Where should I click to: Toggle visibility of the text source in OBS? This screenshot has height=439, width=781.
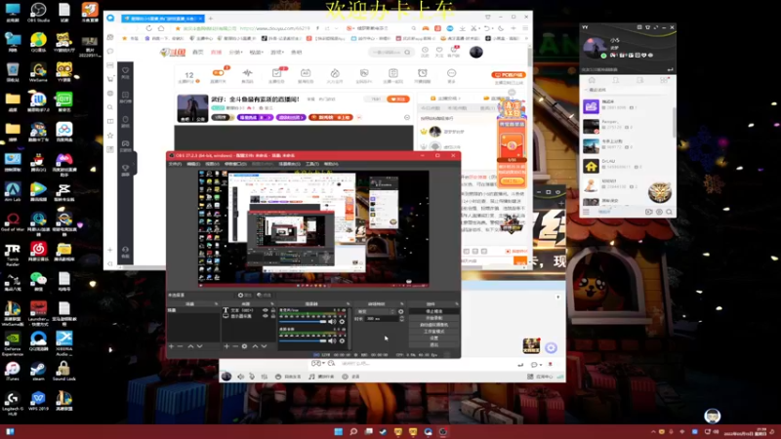coord(266,310)
